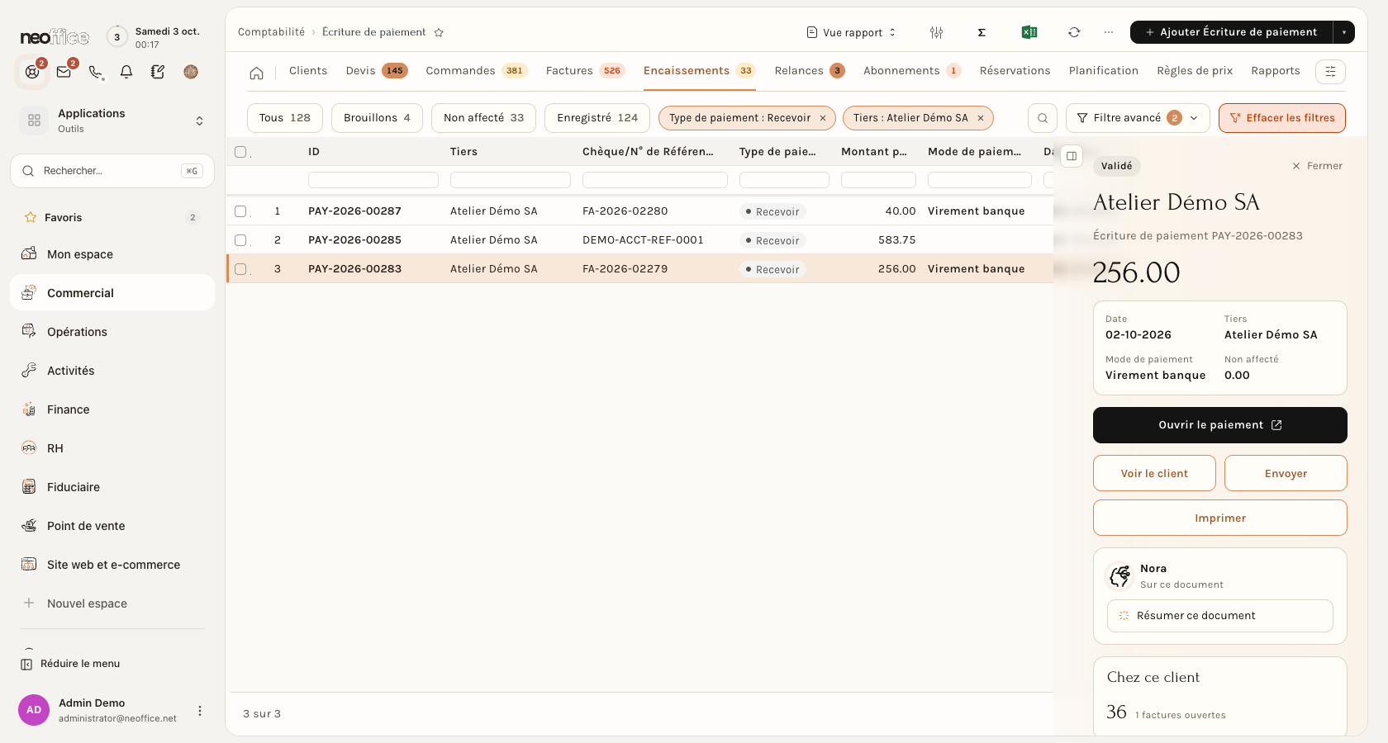
Task: Check the row PAY-2026-00283 checkbox
Action: [240, 269]
